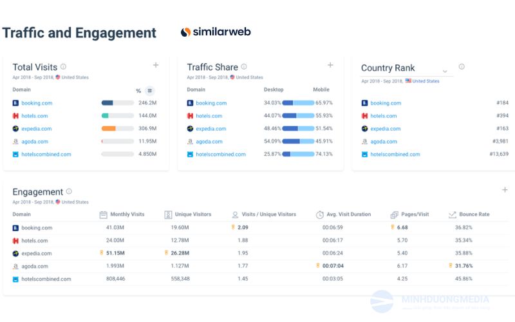Click the info icon next to Total Visits
The height and width of the screenshot is (322, 515).
pyautogui.click(x=63, y=66)
